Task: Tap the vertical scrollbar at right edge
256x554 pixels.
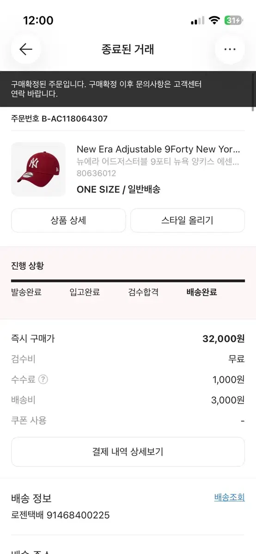Action: pos(253,91)
